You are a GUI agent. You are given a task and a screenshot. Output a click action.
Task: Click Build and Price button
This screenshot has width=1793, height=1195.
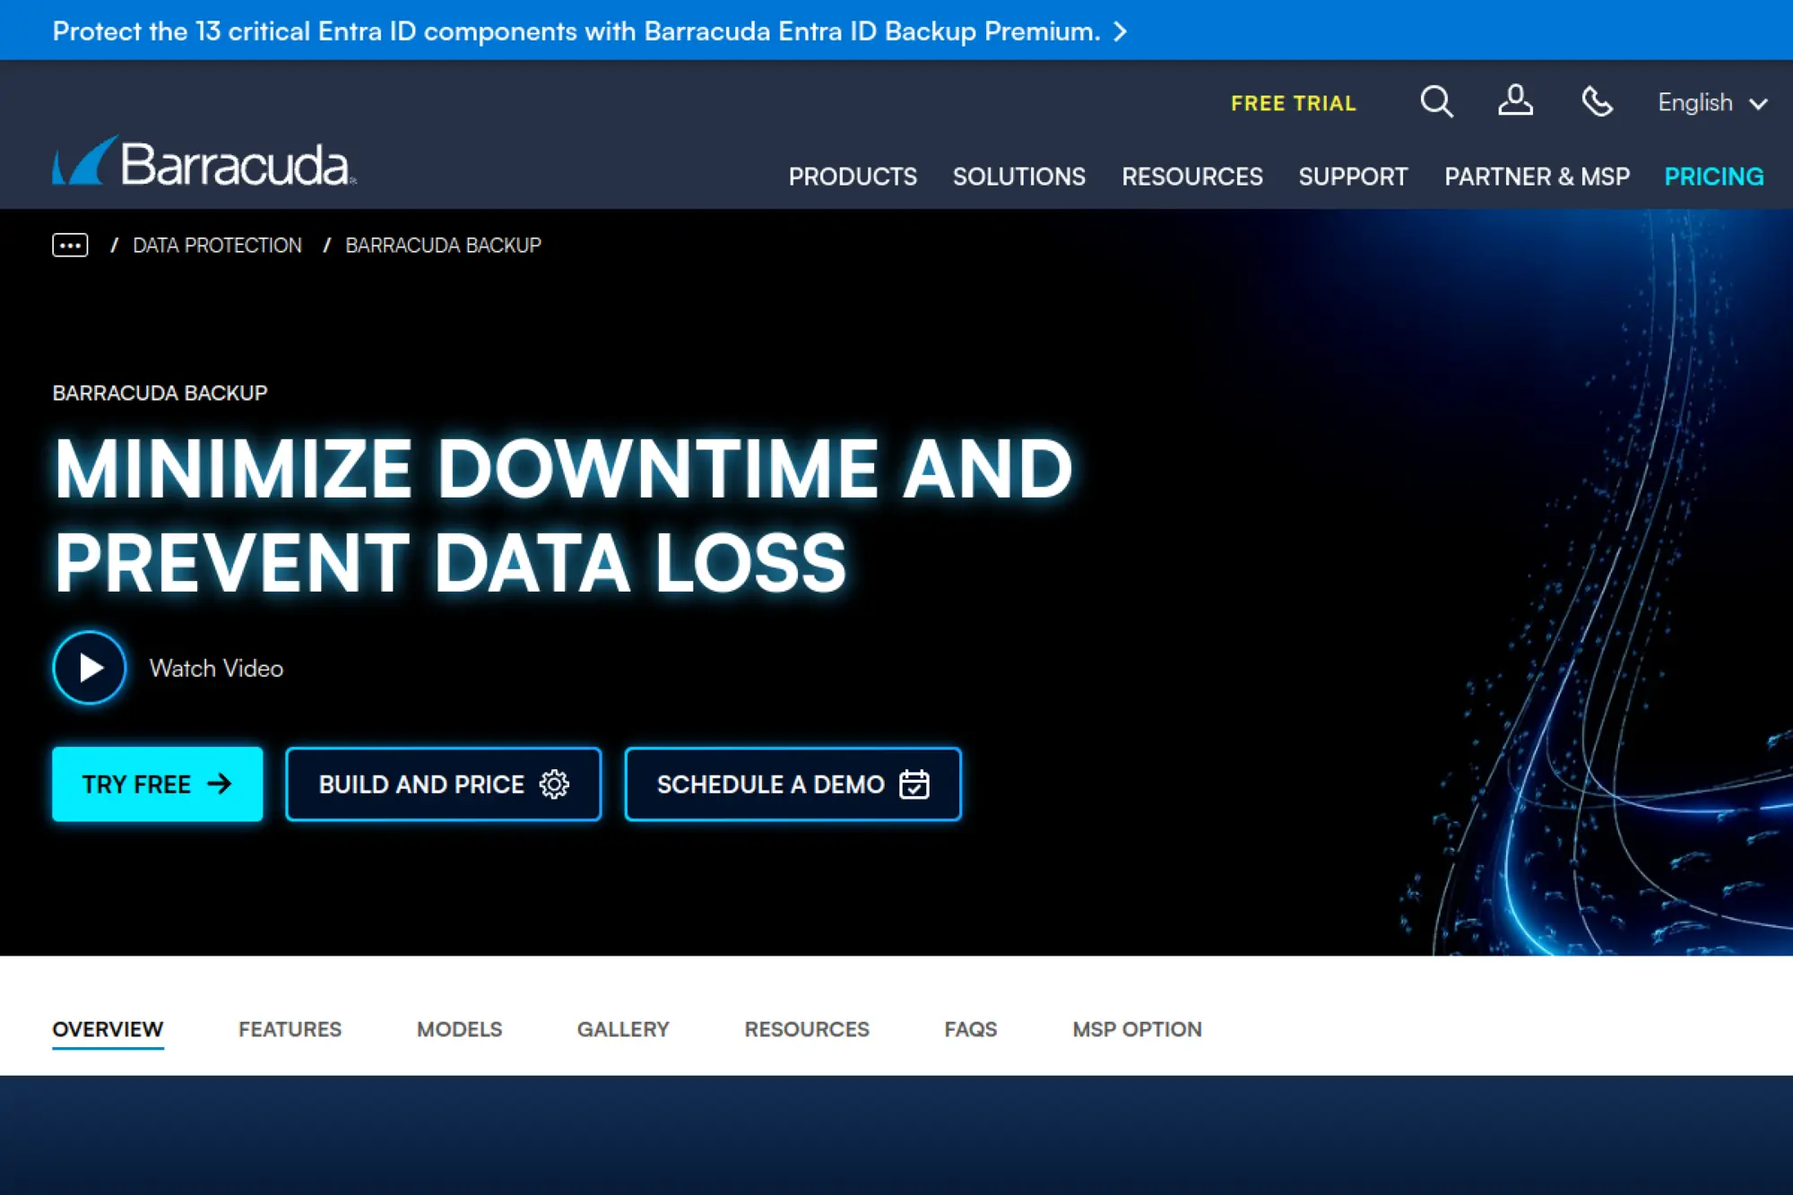point(443,784)
